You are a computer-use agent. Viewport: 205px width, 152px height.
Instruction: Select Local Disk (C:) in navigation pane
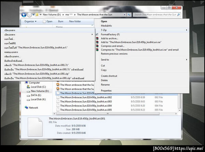click(38, 87)
